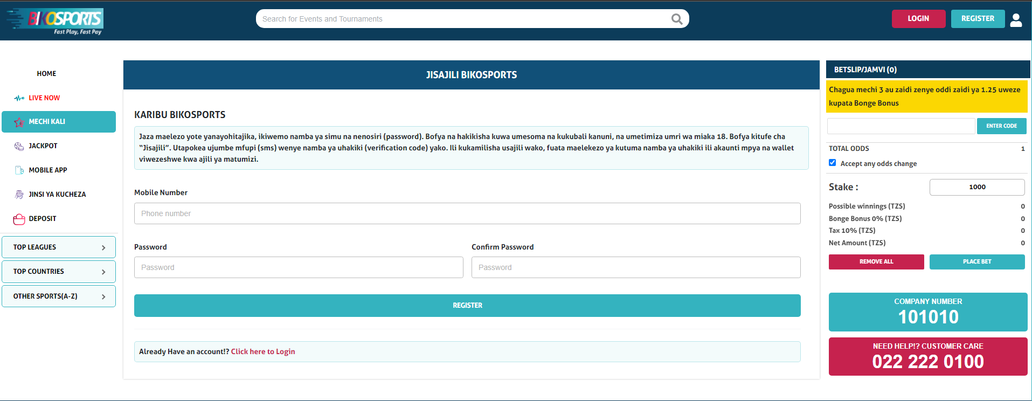Expand Top Countries chevron
The image size is (1032, 401).
(103, 272)
